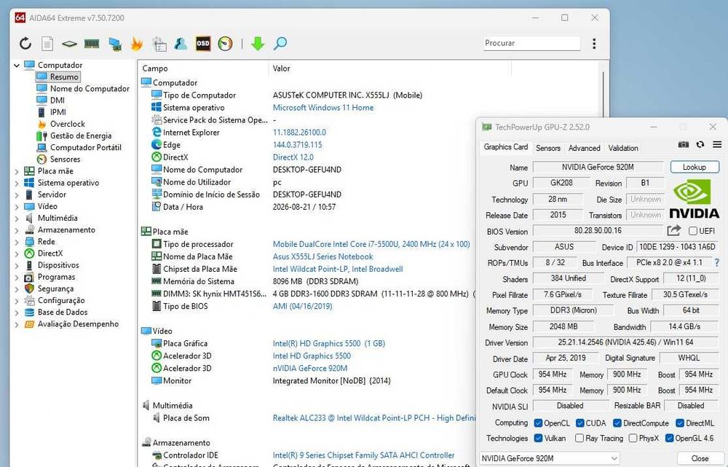The width and height of the screenshot is (728, 467).
Task: Click the AIDA64 Refresh toolbar icon
Action: (x=25, y=44)
